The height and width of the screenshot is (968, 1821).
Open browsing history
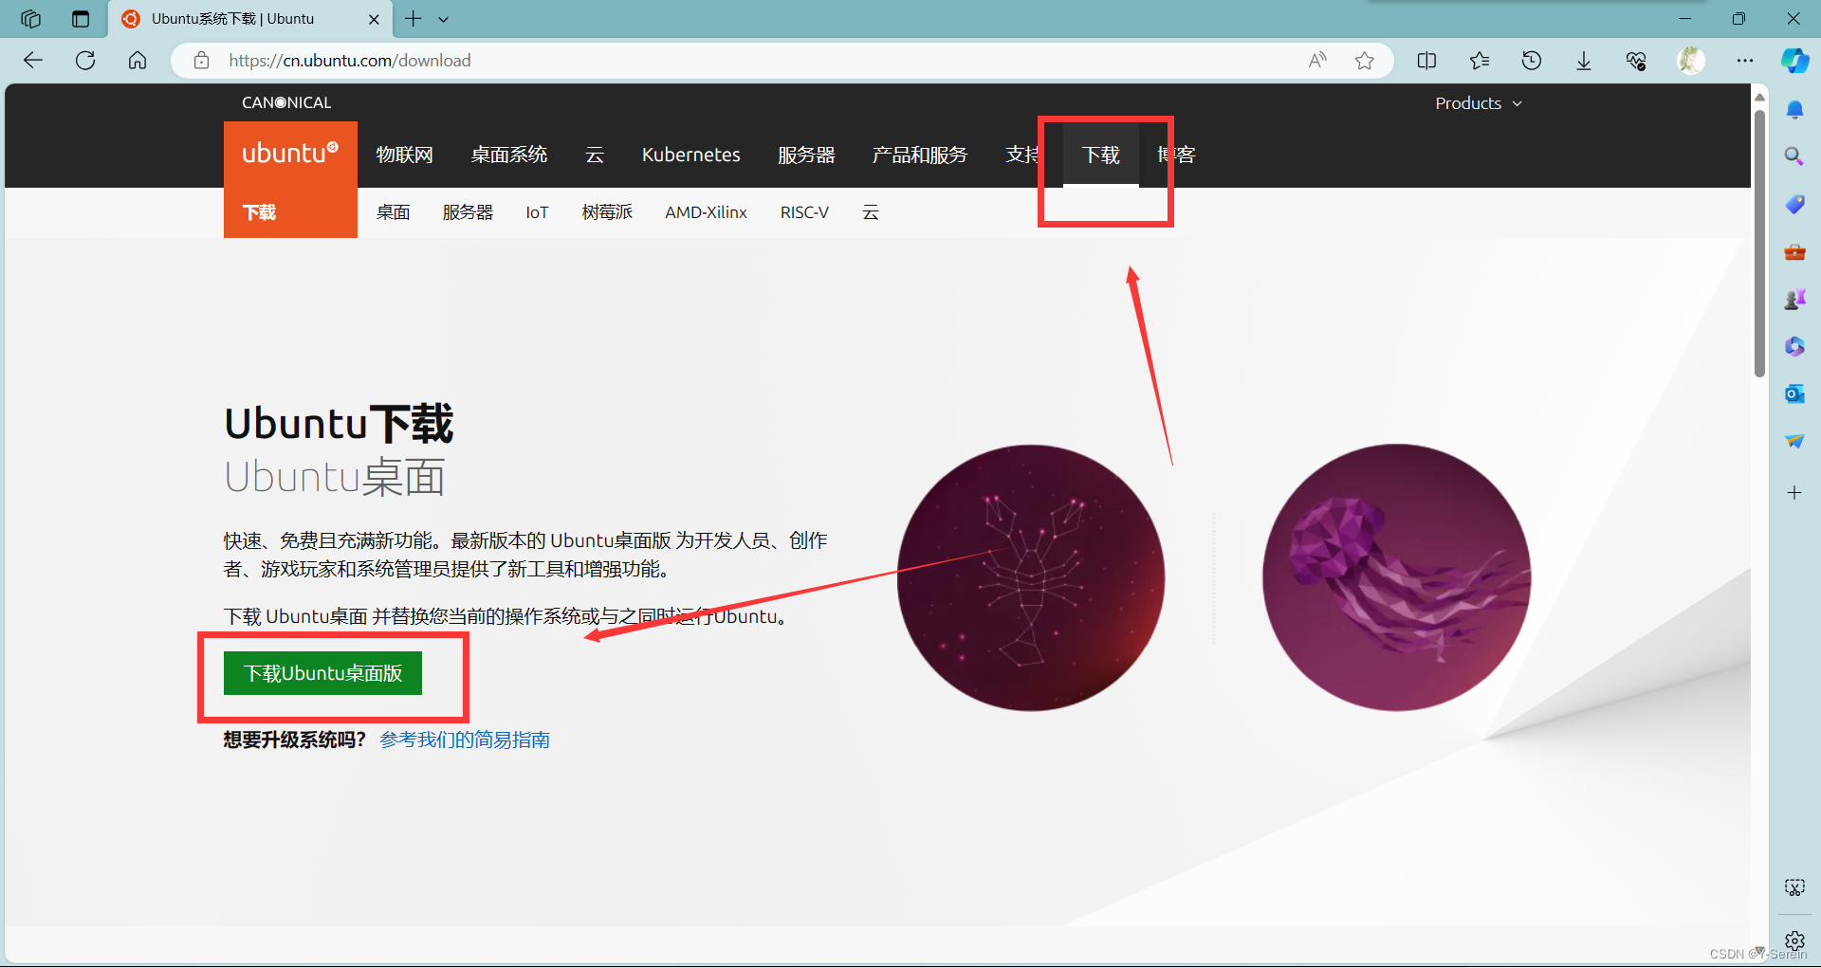point(1532,61)
